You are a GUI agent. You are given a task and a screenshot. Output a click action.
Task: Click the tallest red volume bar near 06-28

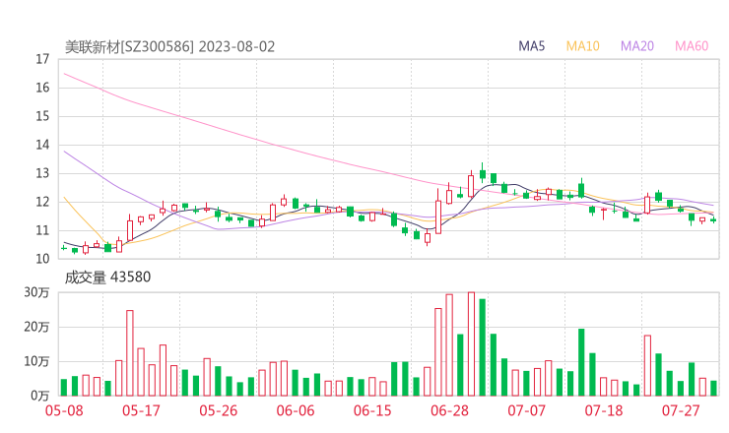pos(471,343)
